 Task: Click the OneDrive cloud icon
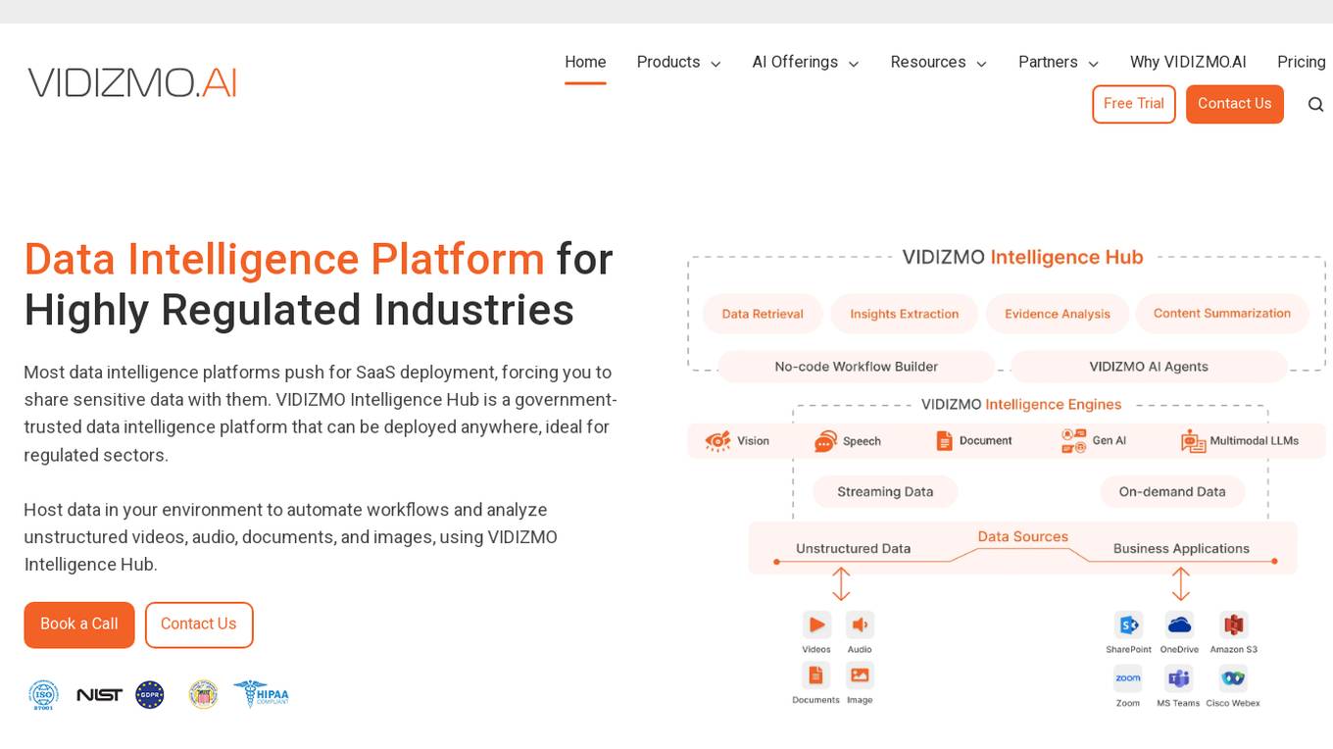[x=1179, y=624]
